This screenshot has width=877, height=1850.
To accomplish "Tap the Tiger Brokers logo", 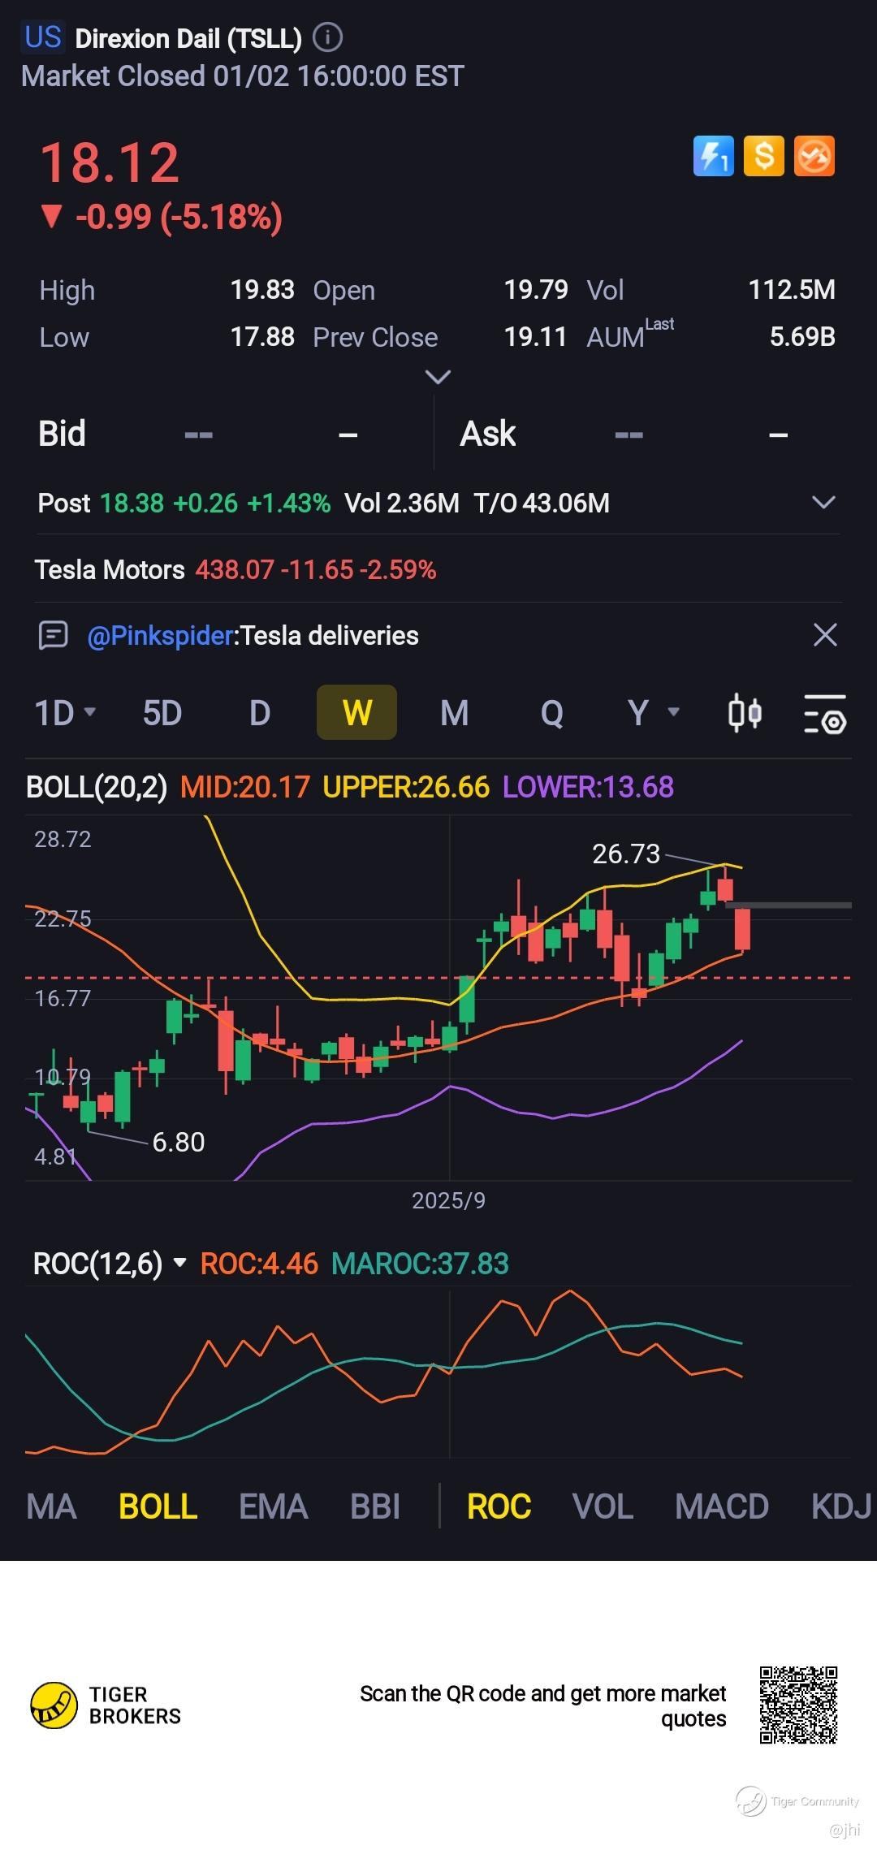I will coord(106,1705).
